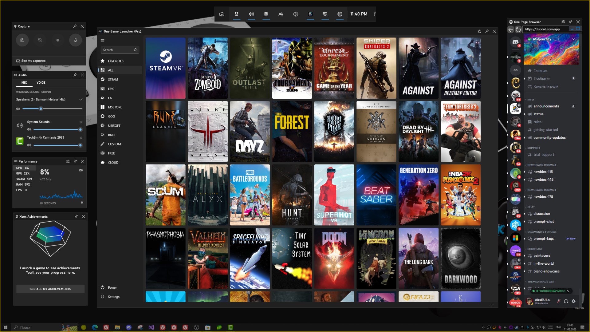Image resolution: width=590 pixels, height=332 pixels.
Task: Expand the Midjourney server dropdown menu
Action: pyautogui.click(x=573, y=39)
